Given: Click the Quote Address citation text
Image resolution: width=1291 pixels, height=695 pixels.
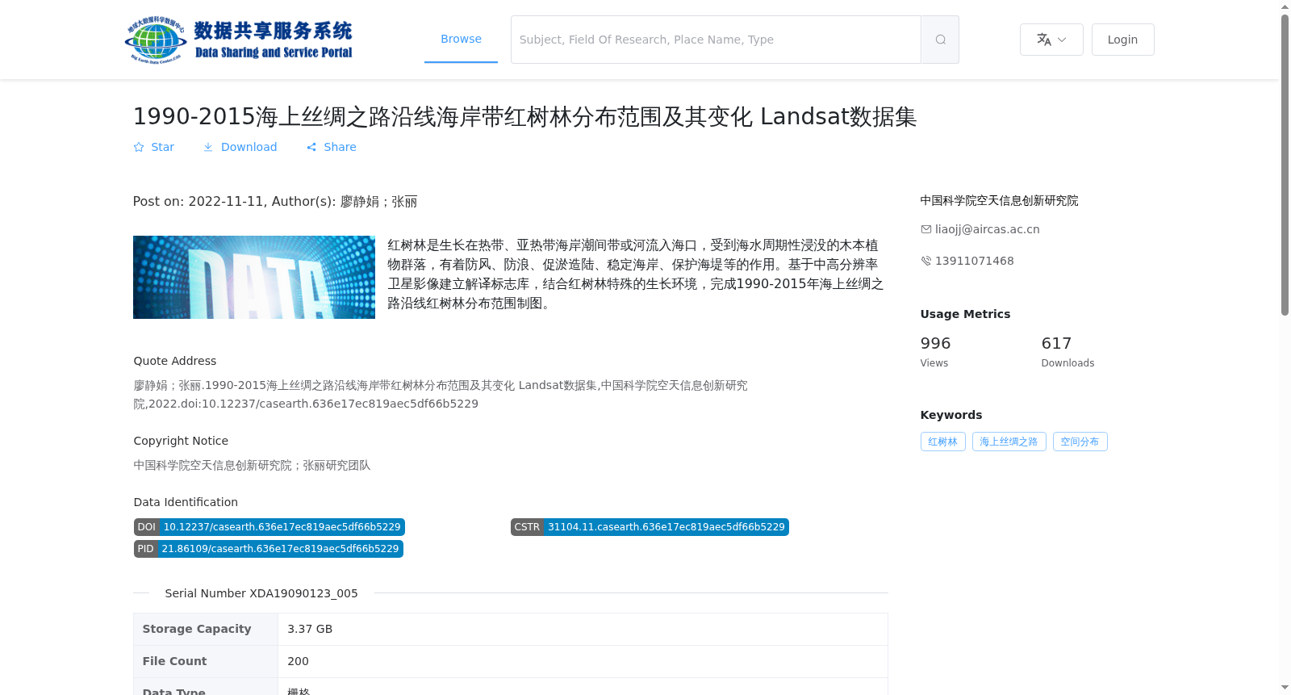Looking at the screenshot, I should 441,395.
